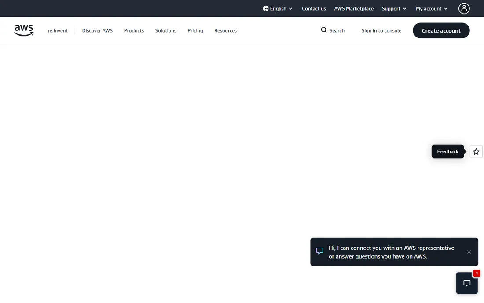The image size is (484, 303).
Task: Open the re:Invent menu item
Action: click(57, 30)
